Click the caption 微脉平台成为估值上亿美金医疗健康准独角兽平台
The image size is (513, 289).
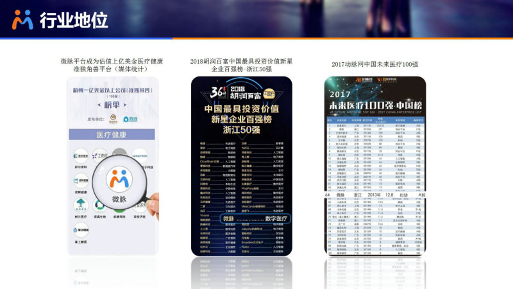(112, 65)
